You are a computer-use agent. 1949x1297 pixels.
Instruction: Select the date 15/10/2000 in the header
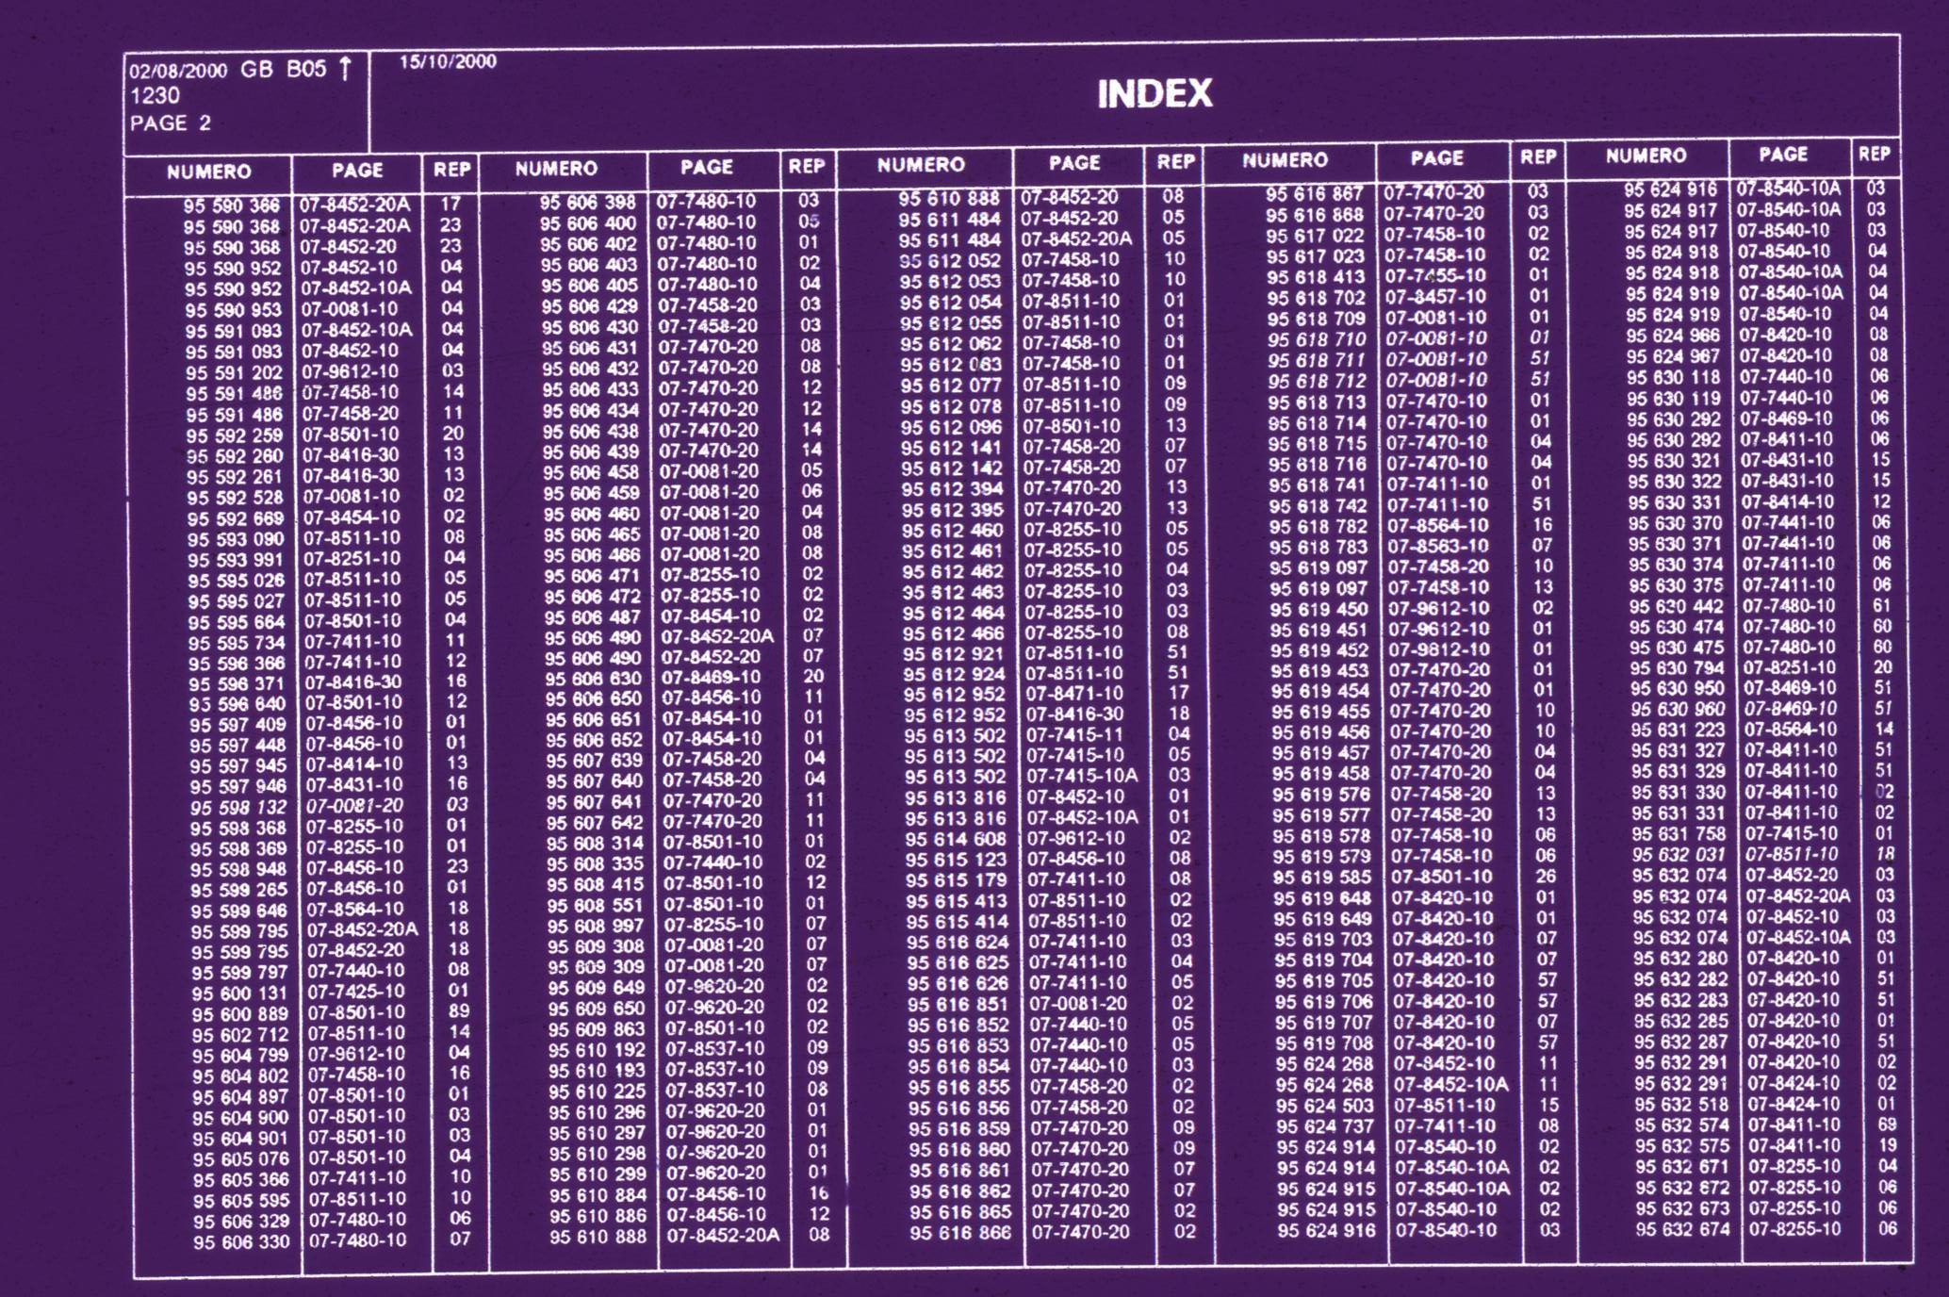tap(448, 62)
